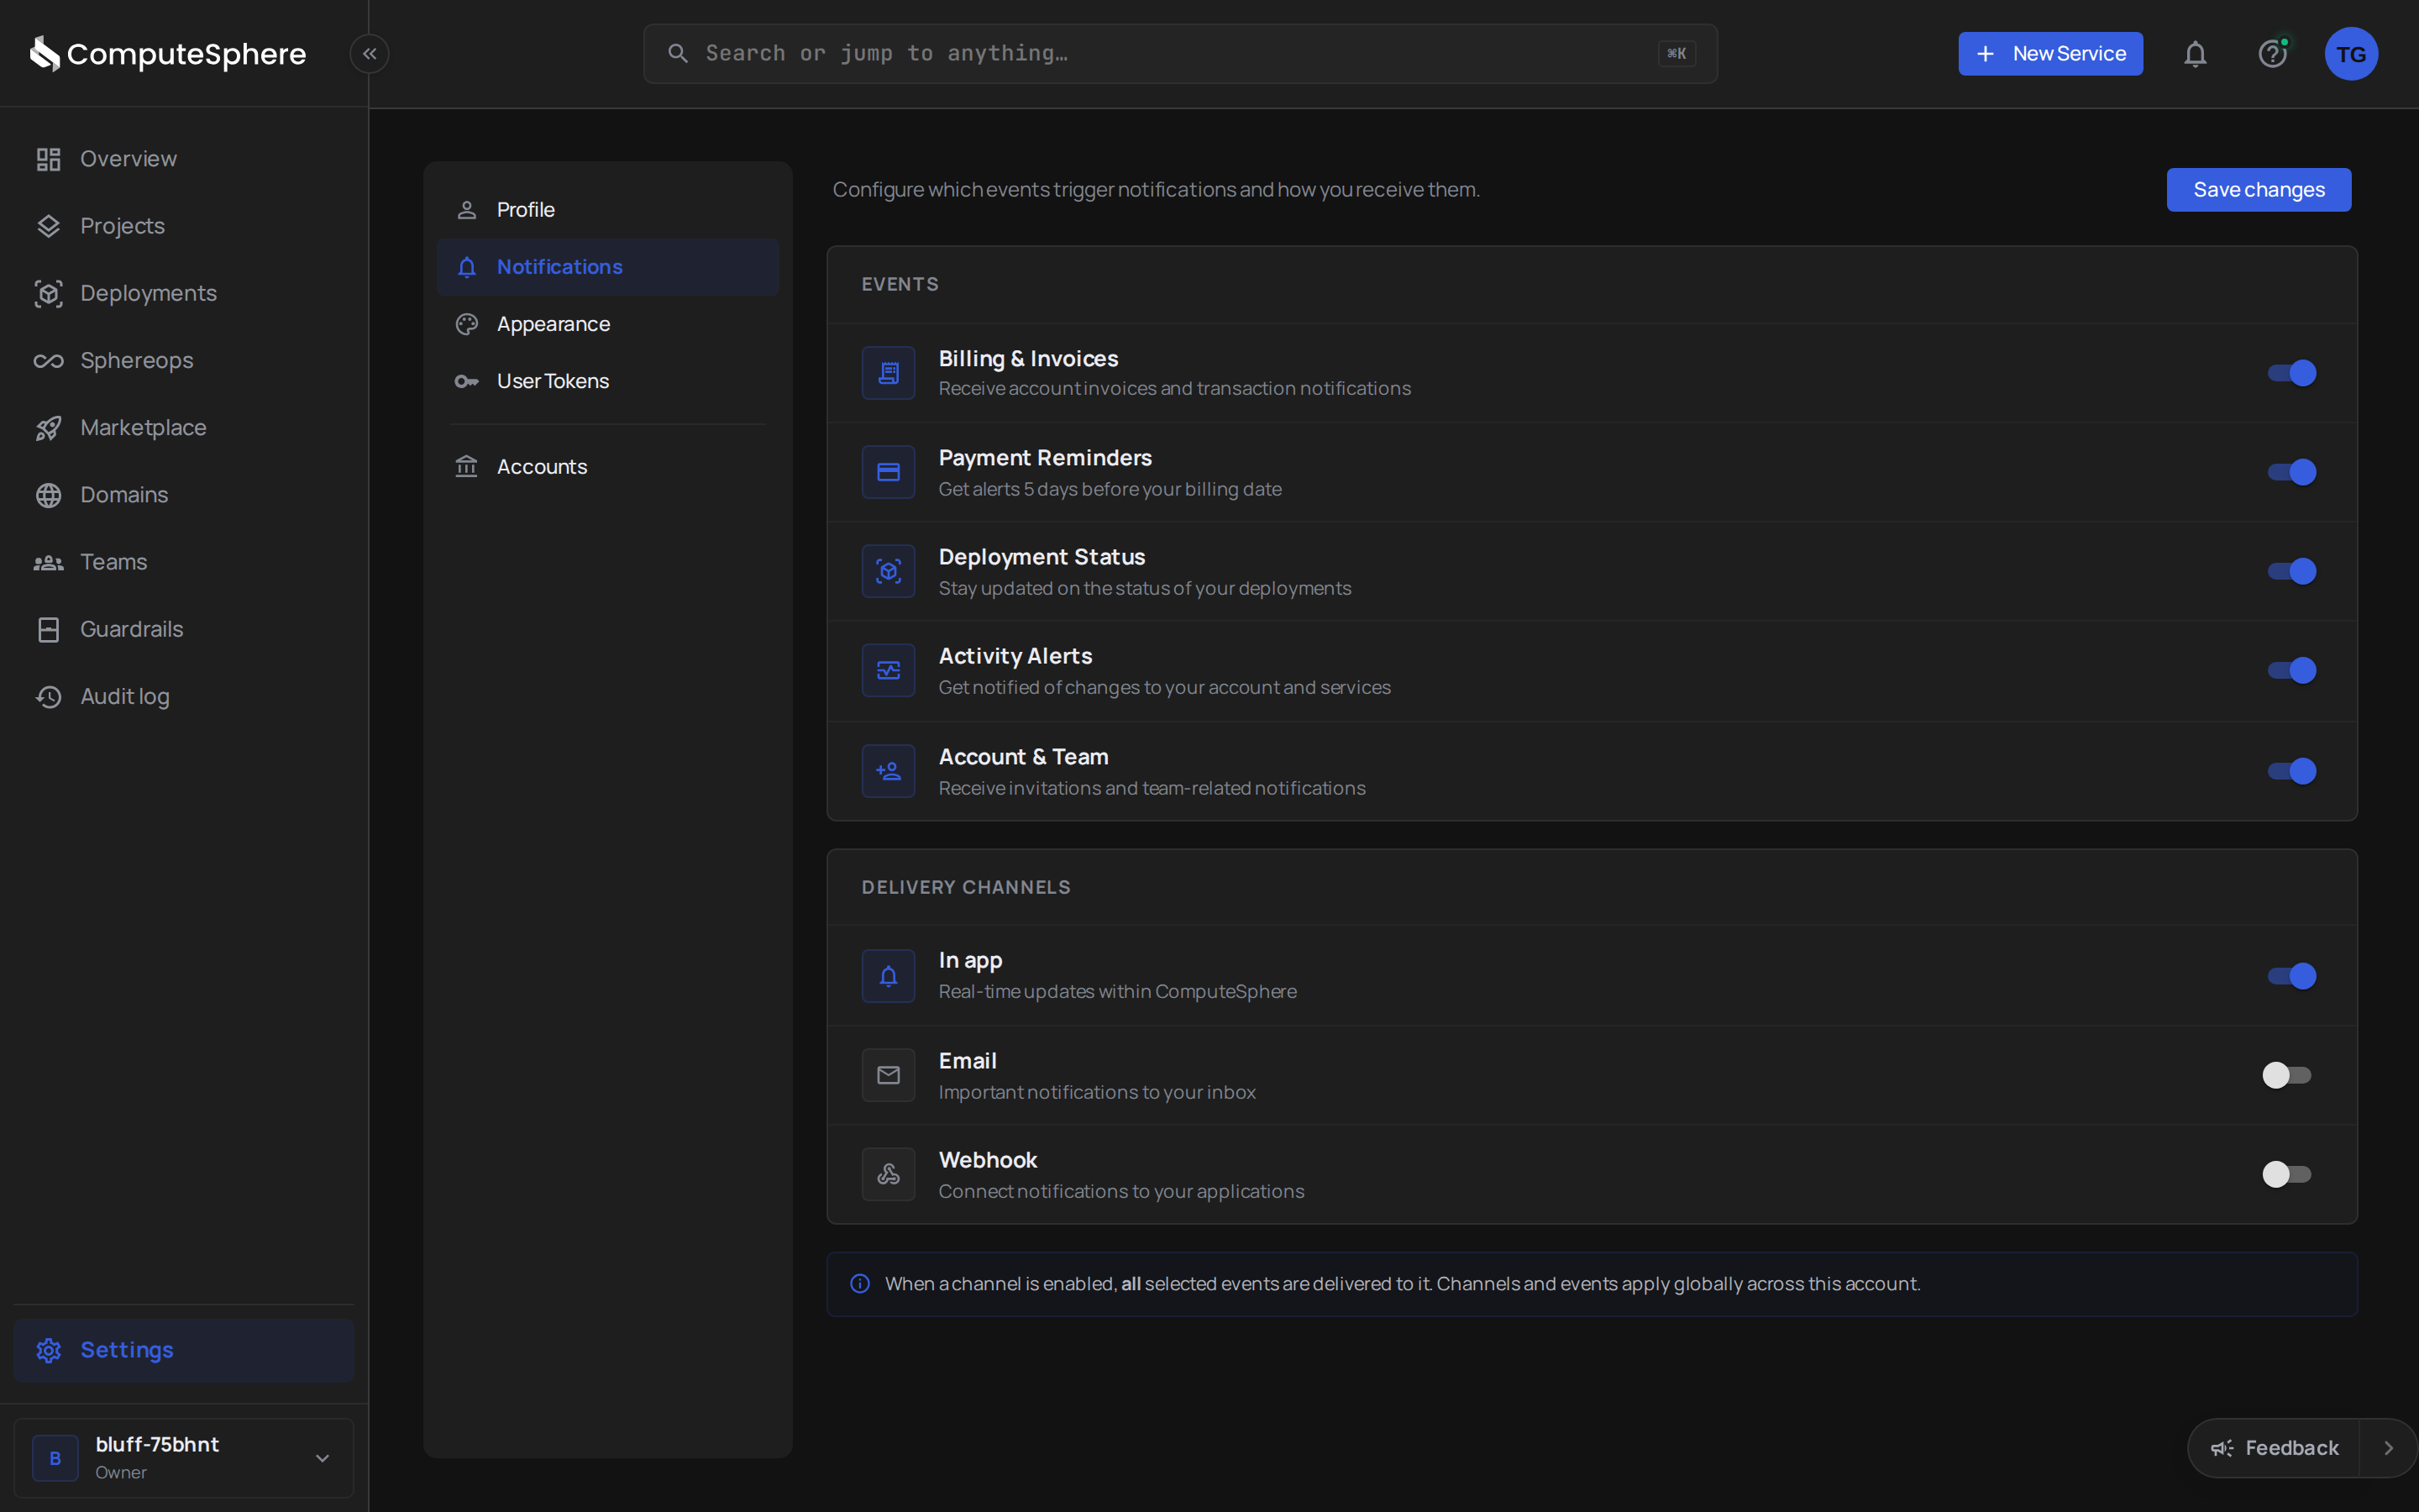Click the Billing & Invoices receipt icon

click(x=889, y=373)
